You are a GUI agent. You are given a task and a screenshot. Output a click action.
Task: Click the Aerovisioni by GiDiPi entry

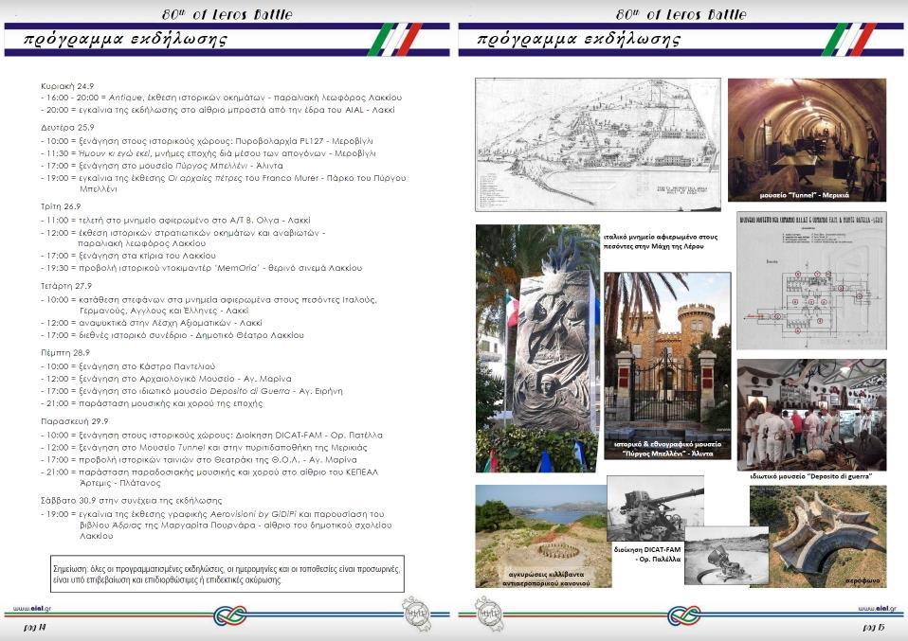pyautogui.click(x=216, y=525)
